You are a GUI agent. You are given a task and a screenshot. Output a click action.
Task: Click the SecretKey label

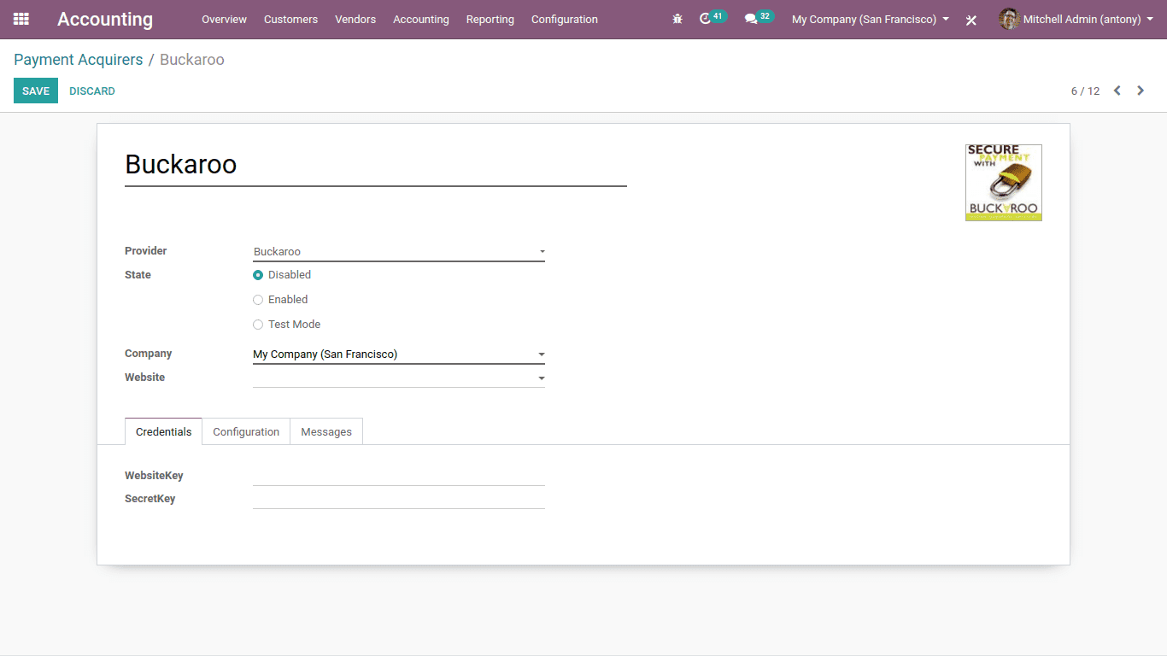(150, 499)
